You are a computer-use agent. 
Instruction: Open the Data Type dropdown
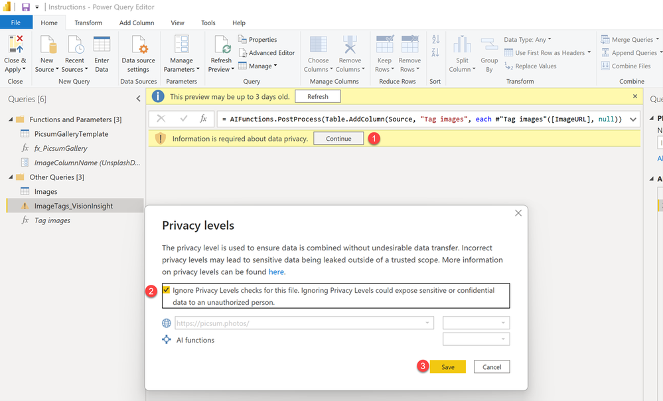pos(528,39)
